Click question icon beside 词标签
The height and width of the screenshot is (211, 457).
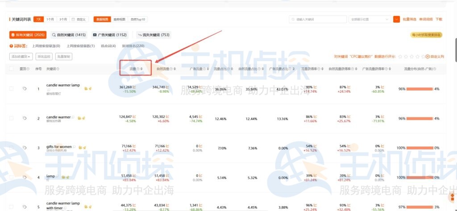point(11,46)
